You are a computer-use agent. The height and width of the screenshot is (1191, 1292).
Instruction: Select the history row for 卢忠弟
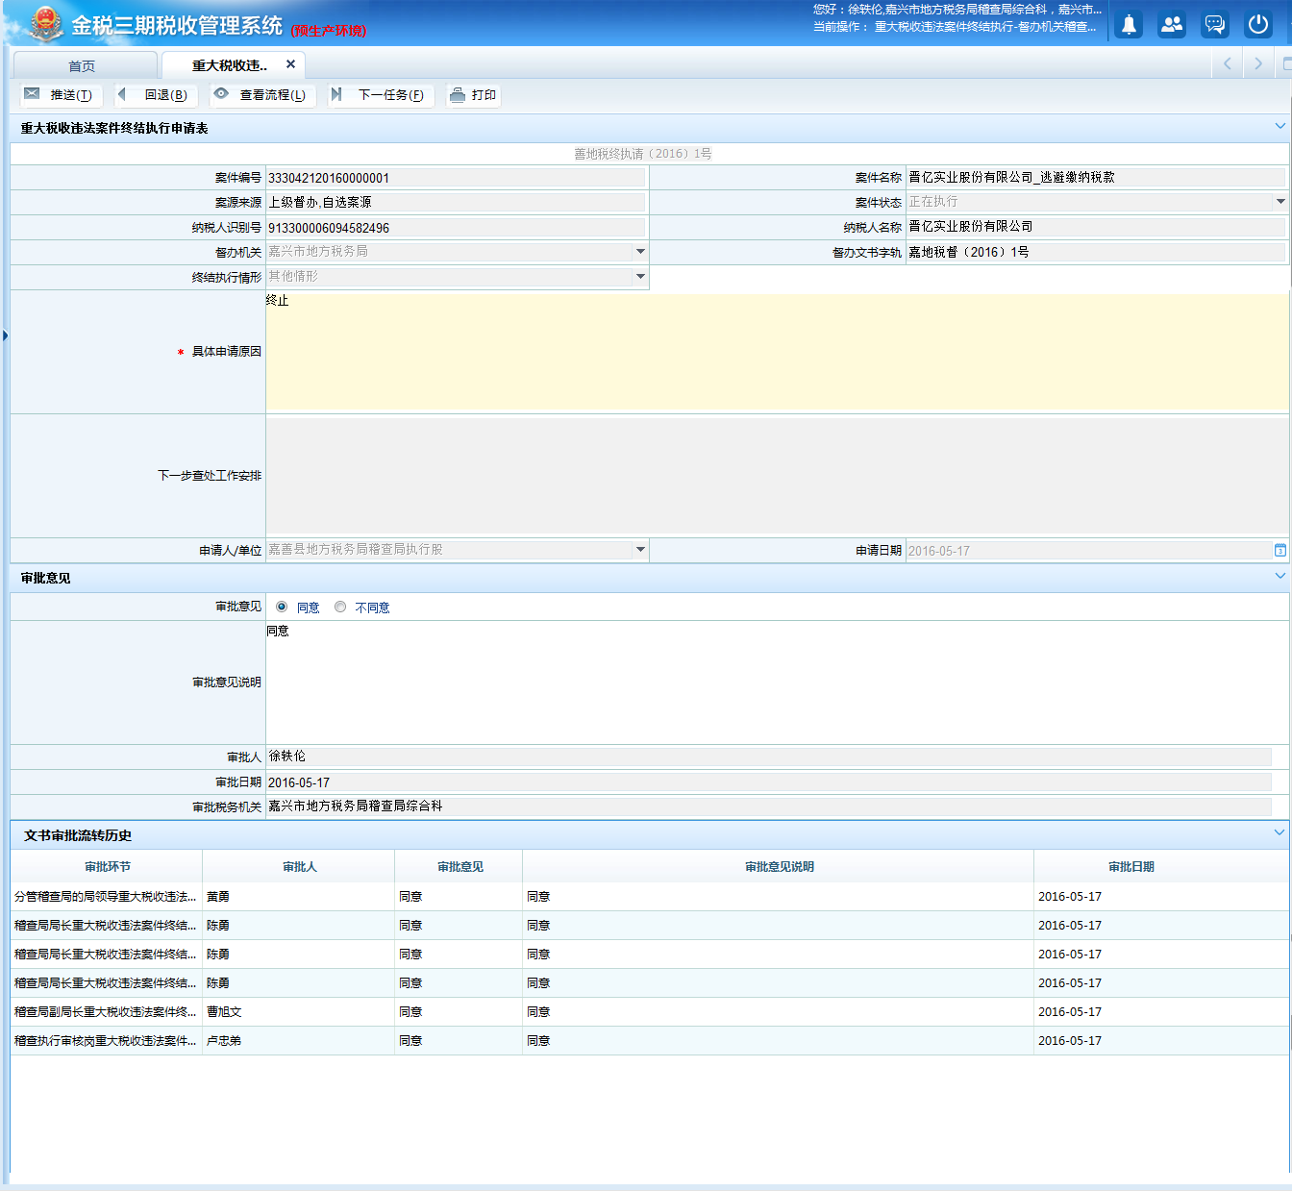650,1041
